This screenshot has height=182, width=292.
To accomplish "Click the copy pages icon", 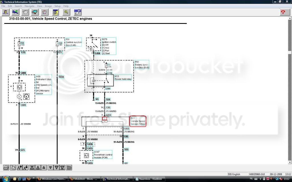I will pyautogui.click(x=13, y=167).
